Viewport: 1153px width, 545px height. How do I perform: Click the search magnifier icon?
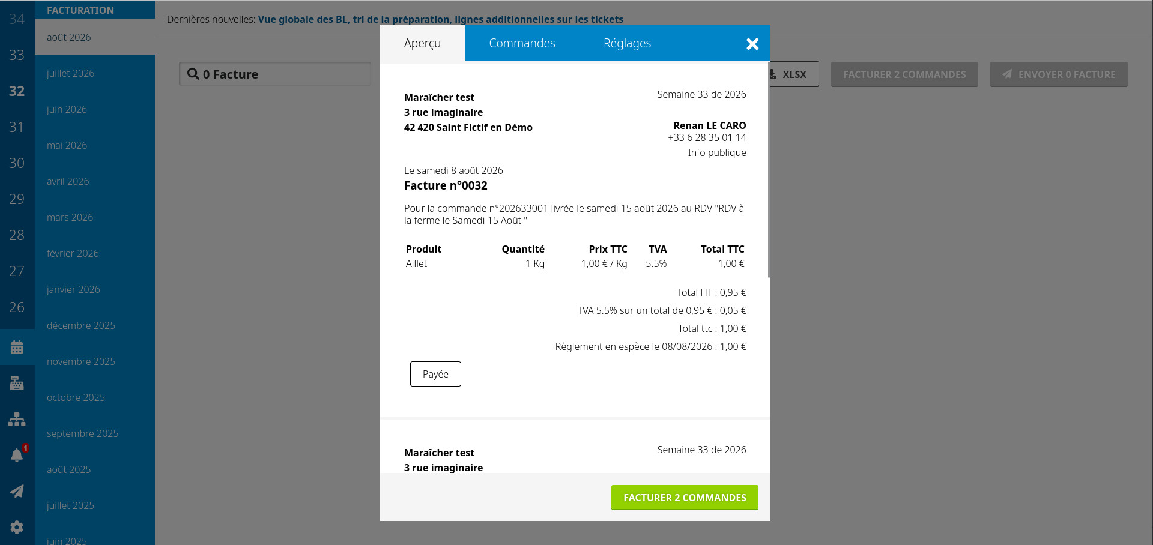pyautogui.click(x=193, y=74)
